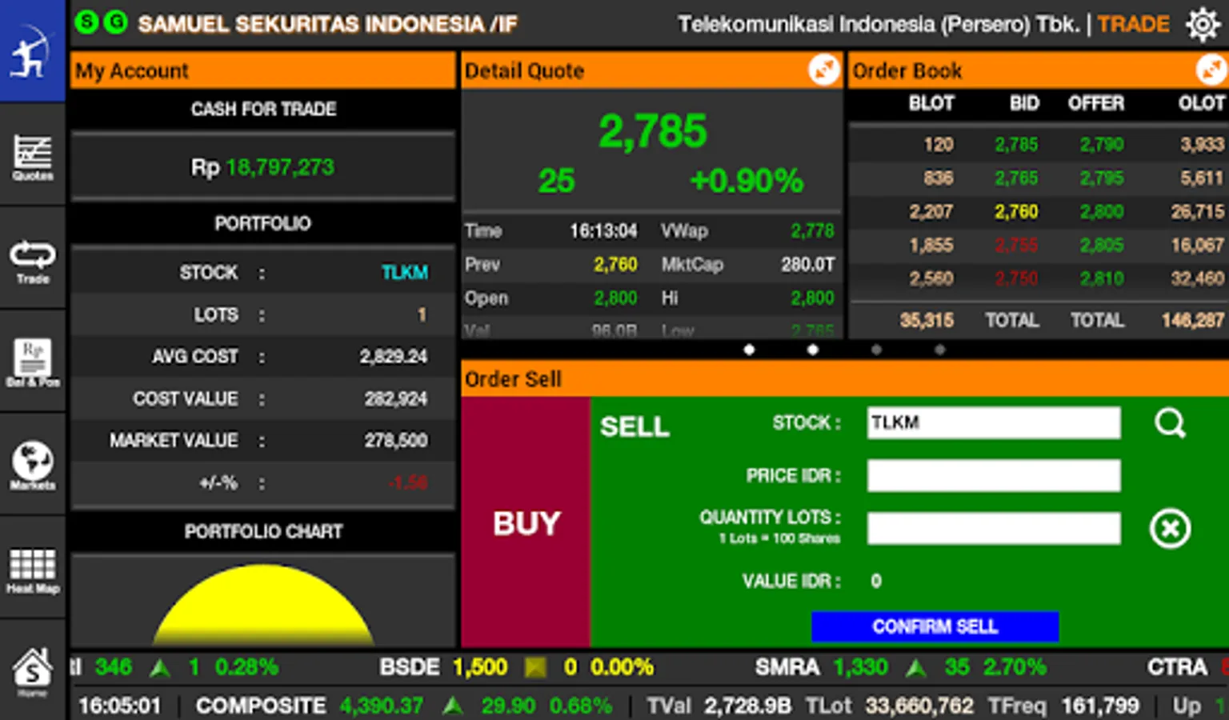Click the MARKET VALUE 278,500

[x=396, y=440]
